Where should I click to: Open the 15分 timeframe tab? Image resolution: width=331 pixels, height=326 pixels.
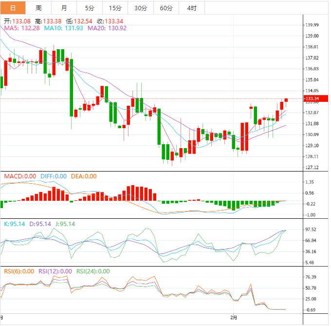(115, 8)
